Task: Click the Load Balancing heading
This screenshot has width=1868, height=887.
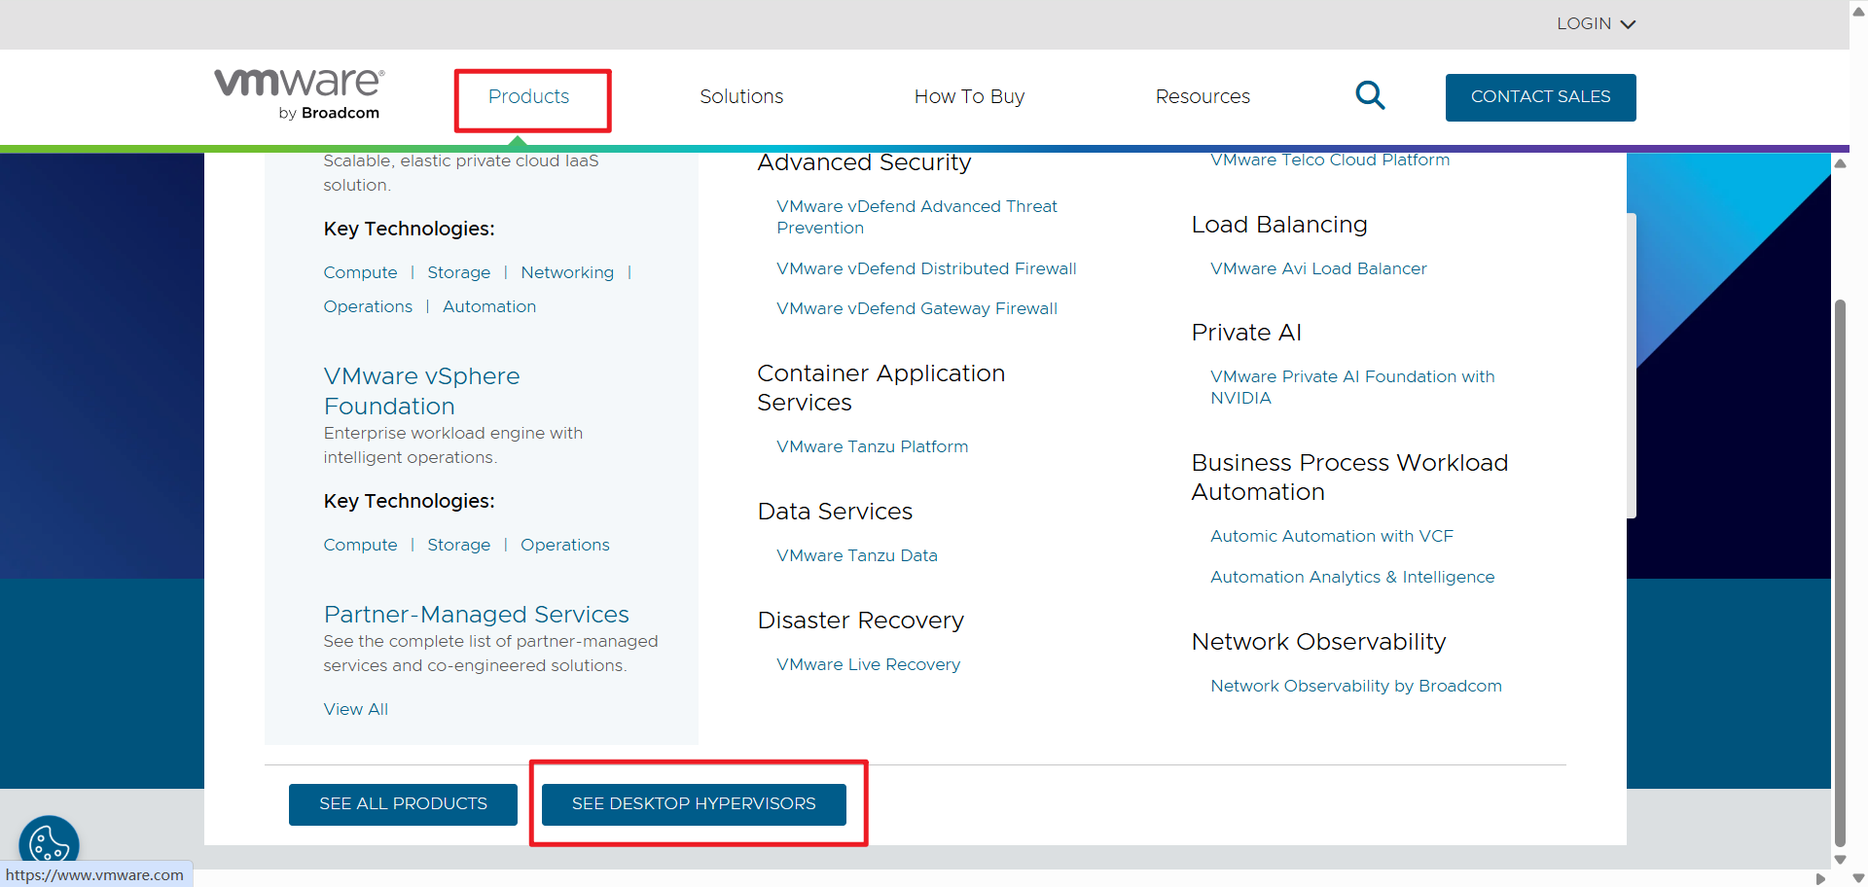Action: click(1279, 225)
